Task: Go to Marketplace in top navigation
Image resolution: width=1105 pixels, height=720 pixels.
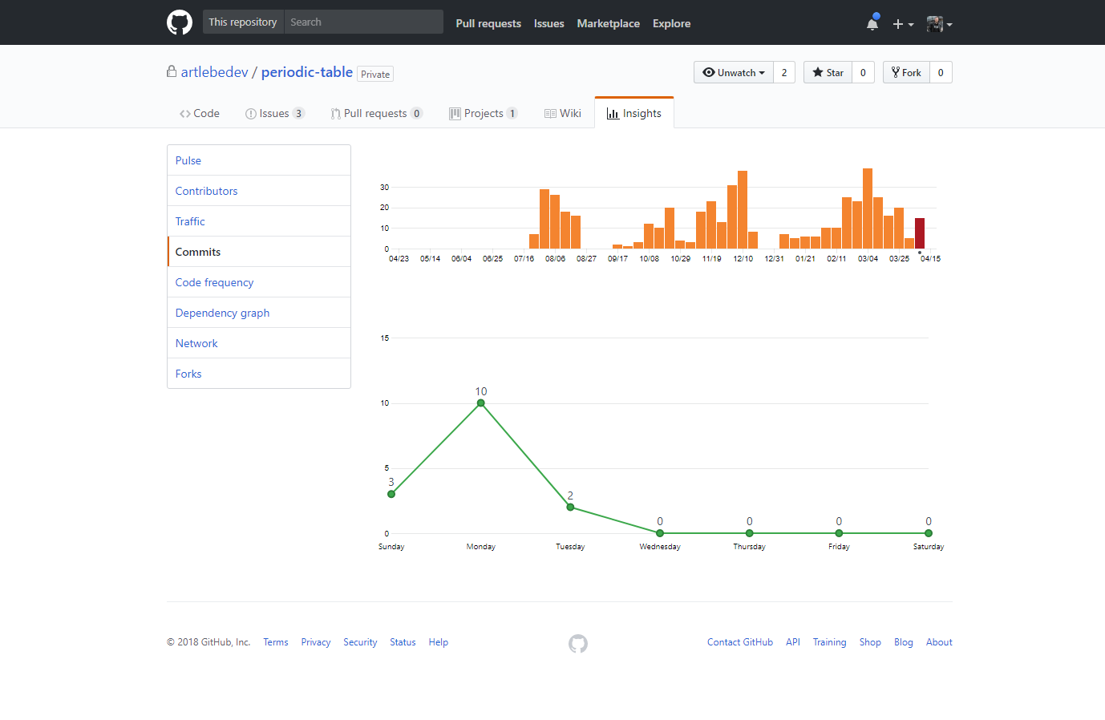Action: (608, 23)
